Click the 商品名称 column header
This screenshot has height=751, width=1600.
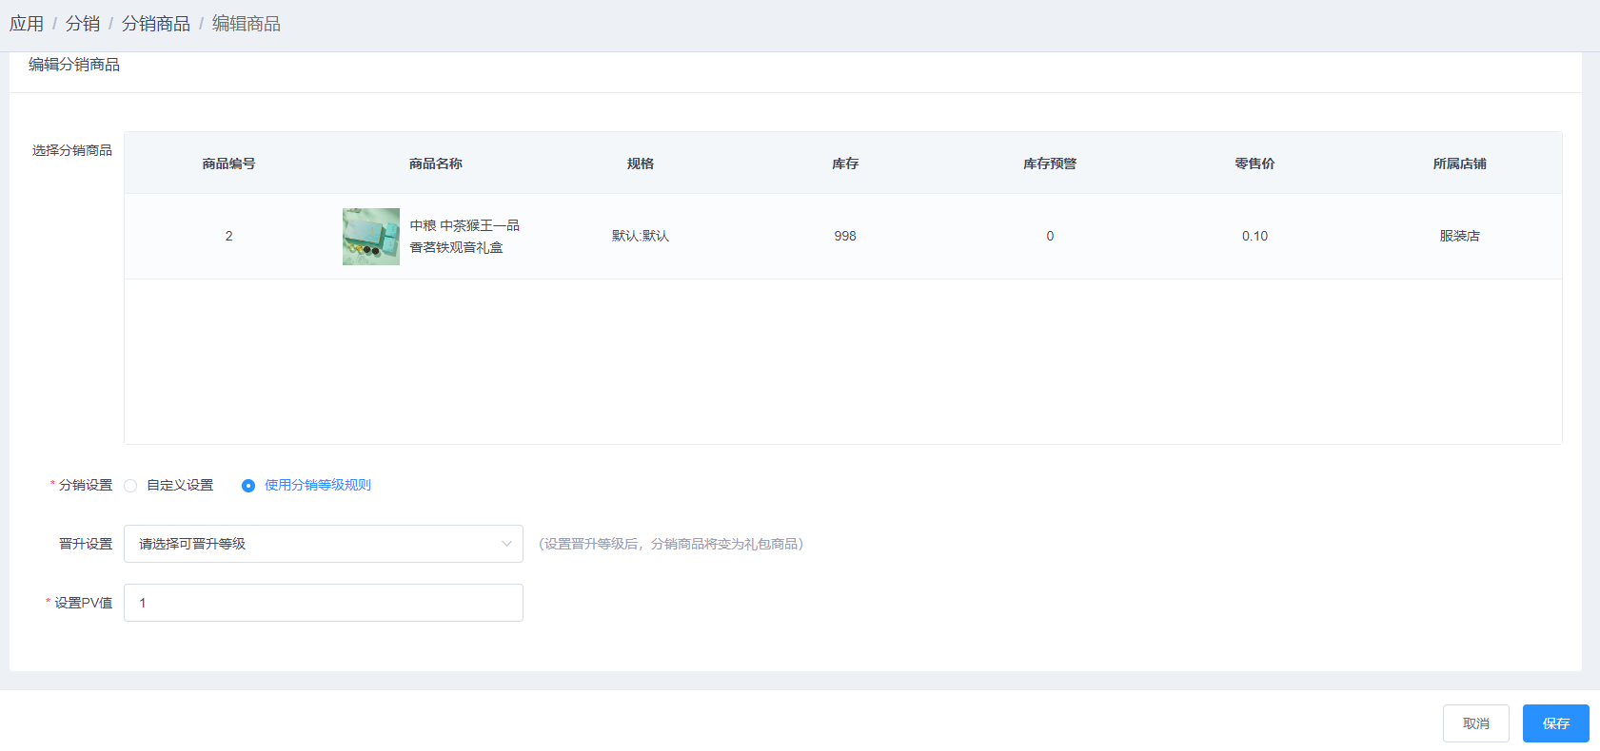click(435, 164)
